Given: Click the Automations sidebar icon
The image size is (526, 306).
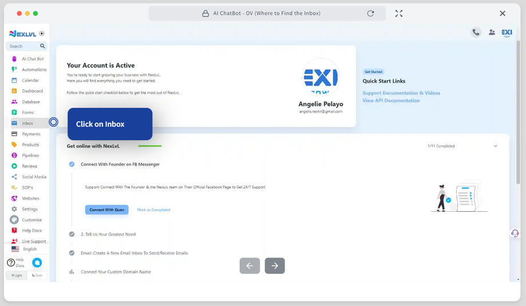Looking at the screenshot, I should pyautogui.click(x=14, y=70).
